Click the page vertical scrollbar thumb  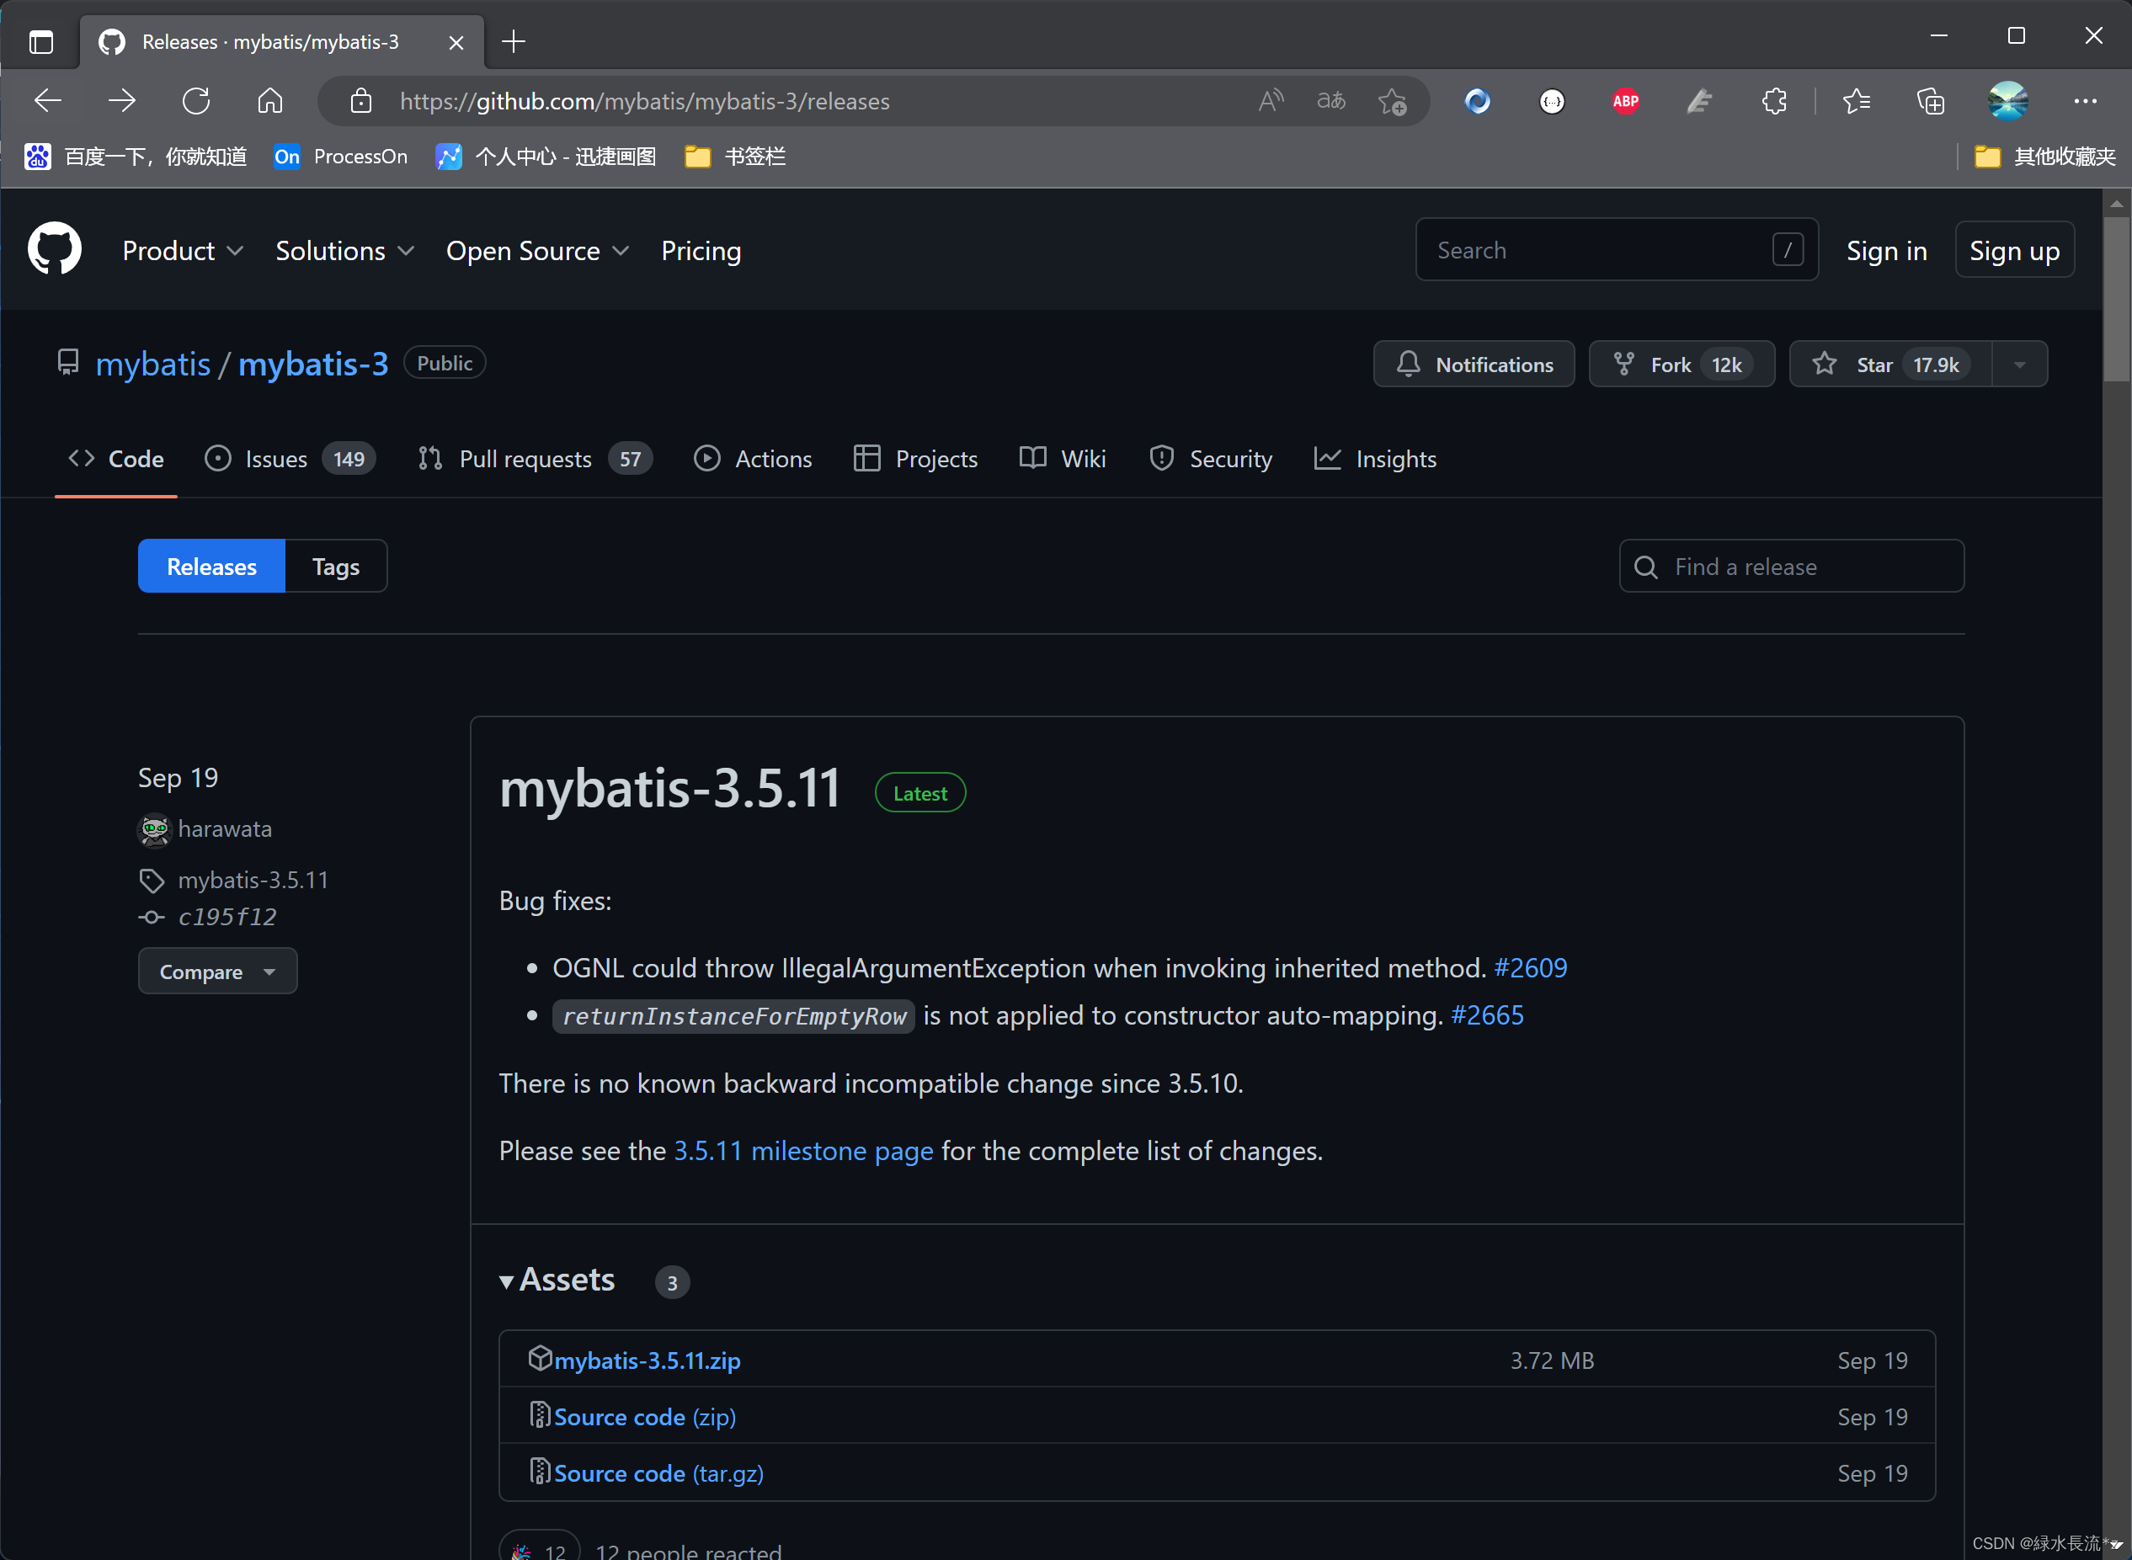2116,301
